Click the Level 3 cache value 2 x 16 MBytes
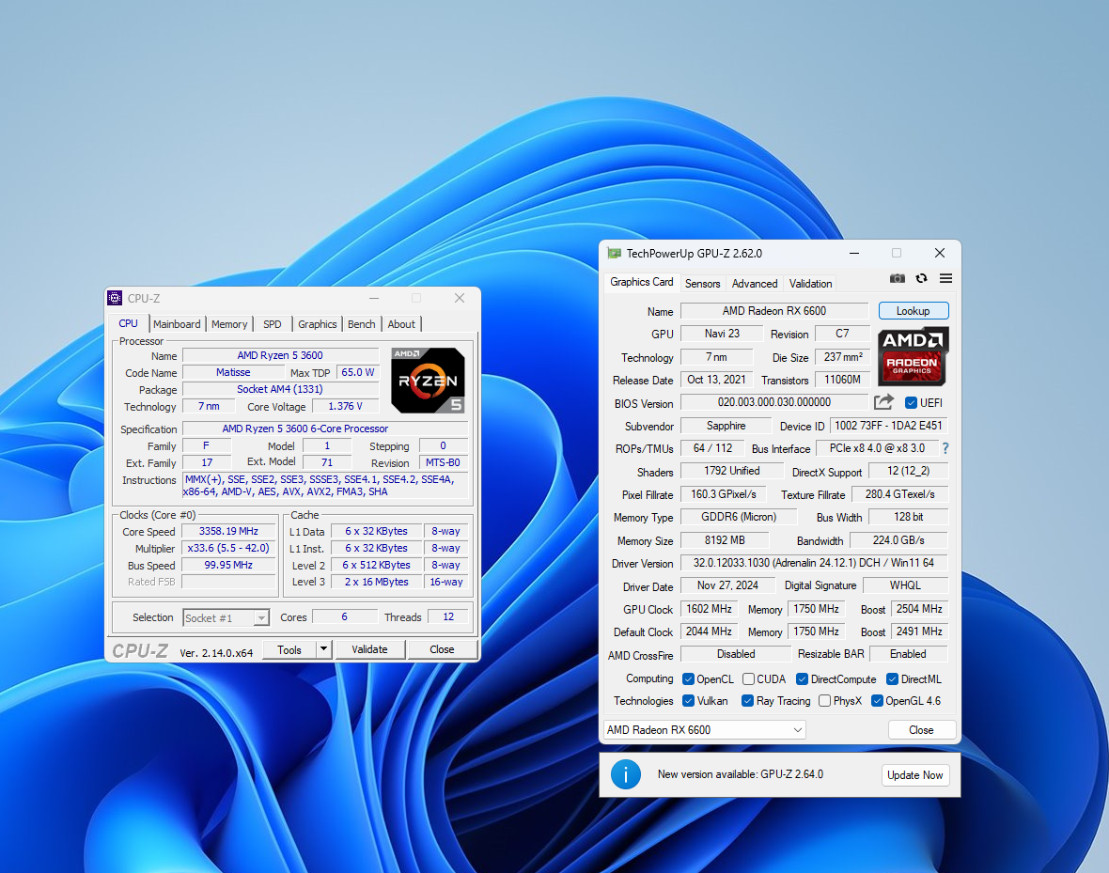 pyautogui.click(x=376, y=583)
